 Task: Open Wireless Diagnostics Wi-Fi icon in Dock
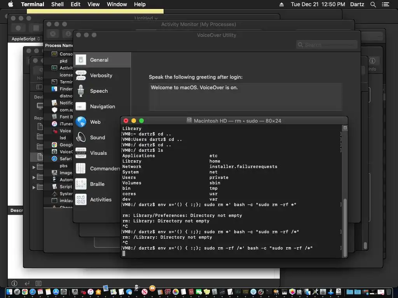[253, 292]
